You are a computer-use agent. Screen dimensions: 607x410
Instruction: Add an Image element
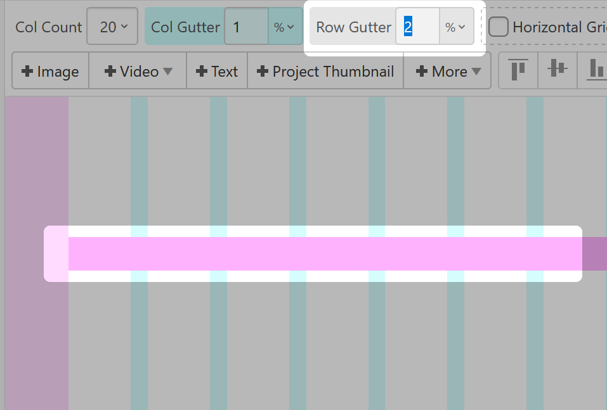[51, 72]
